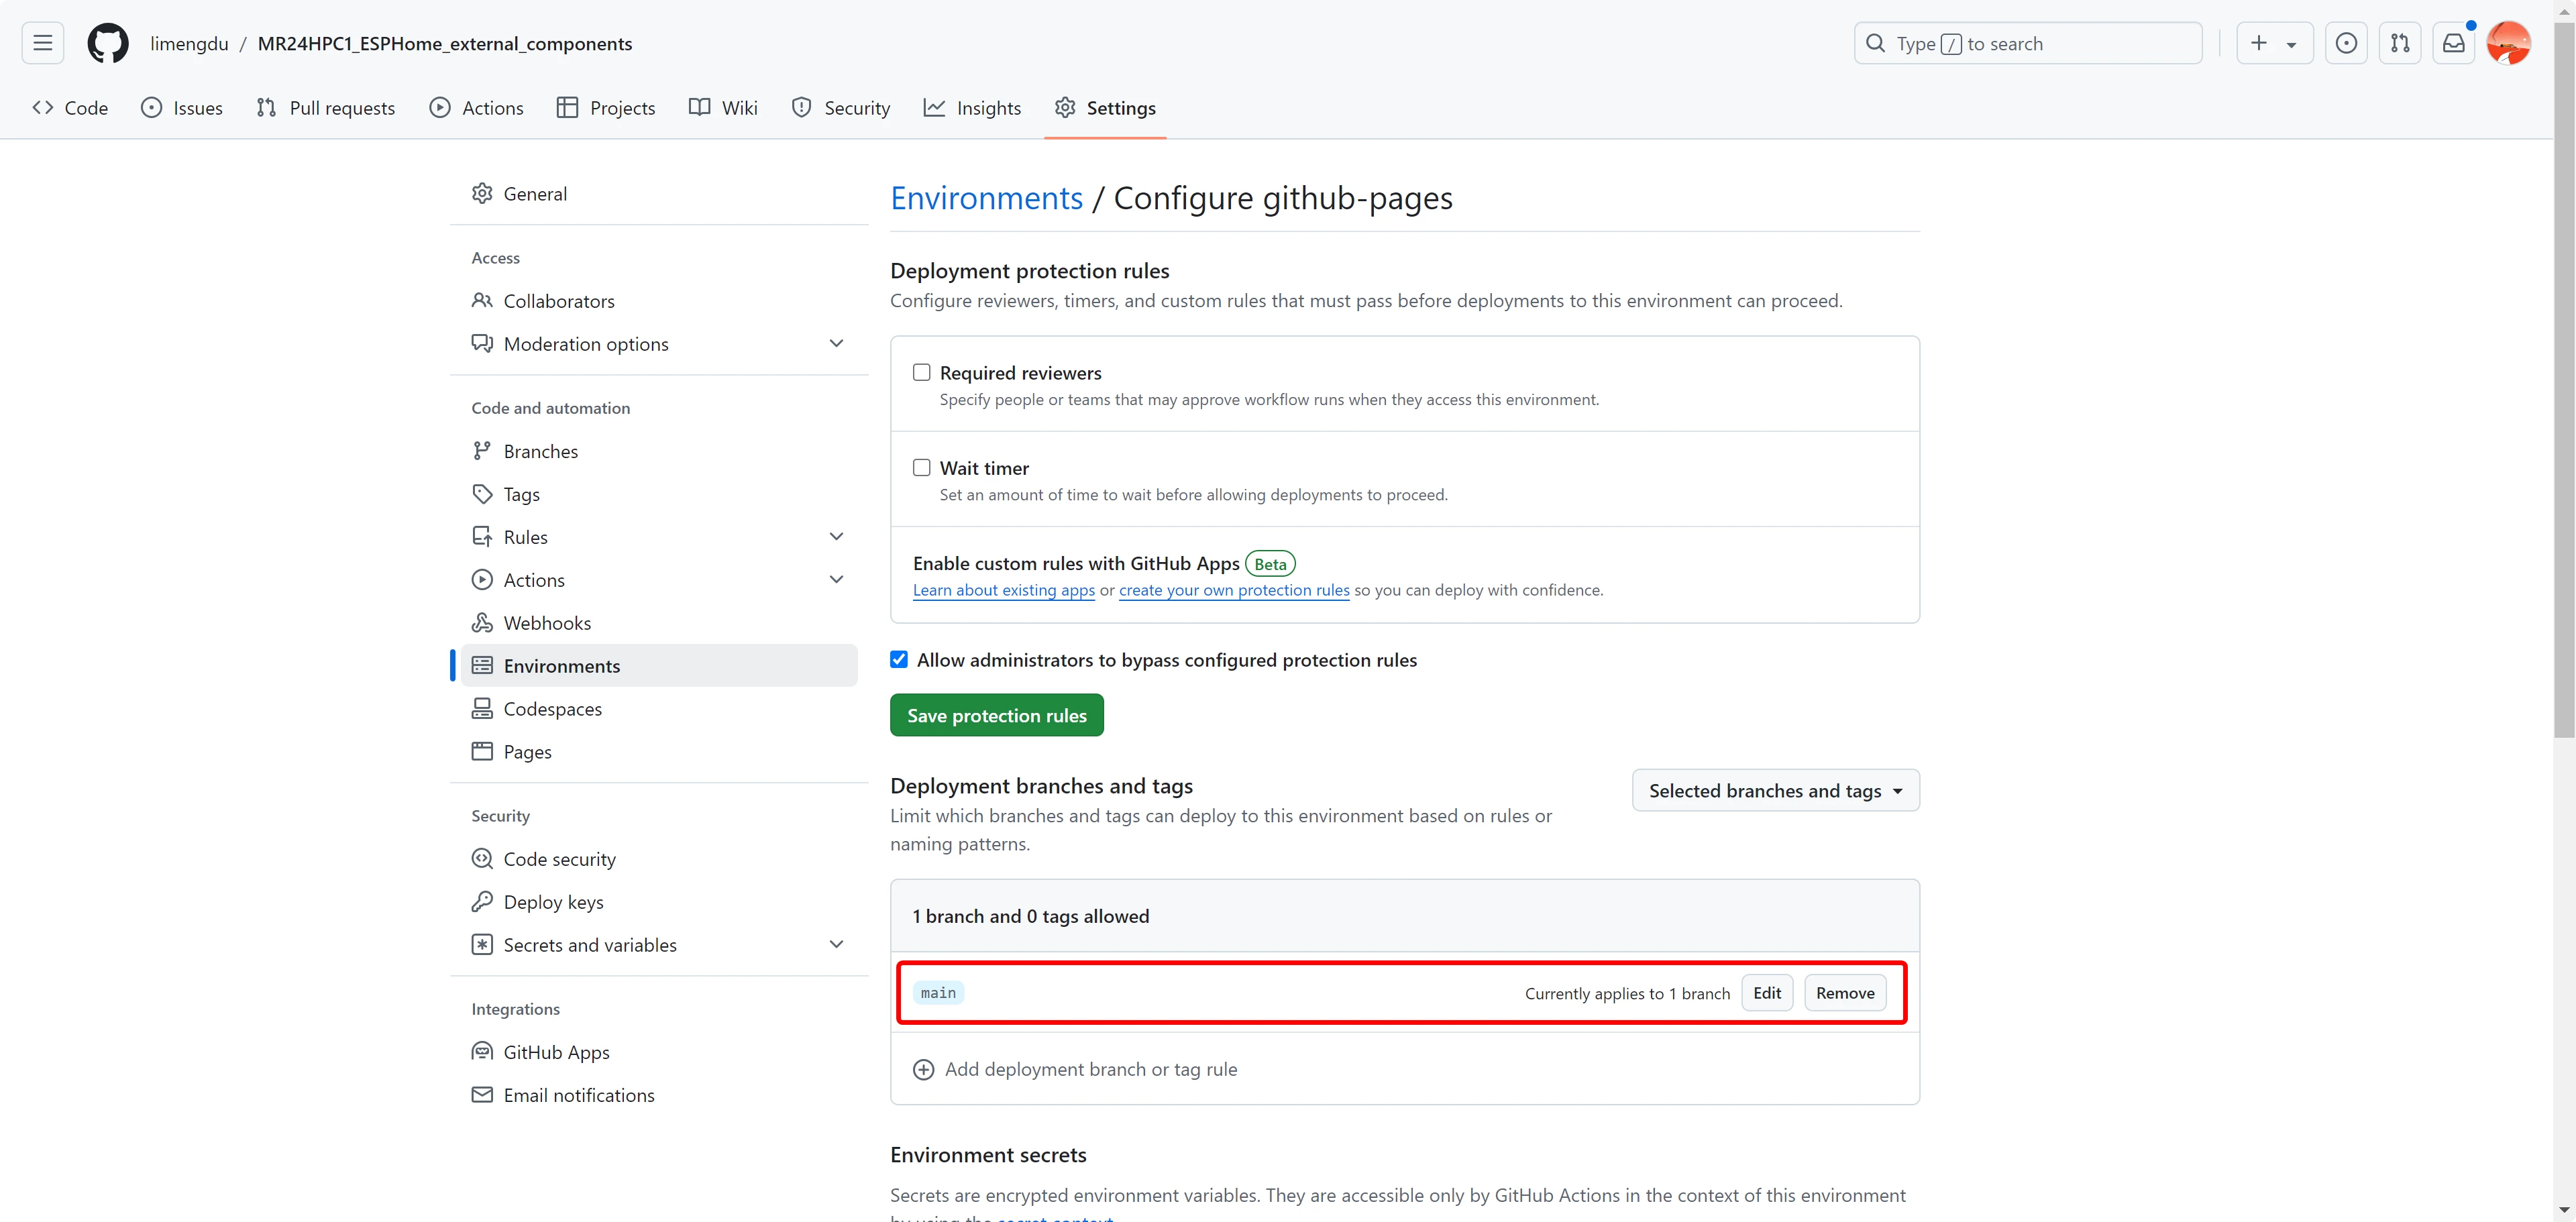Open the Webhooks settings page
2576x1222 pixels.
coord(547,622)
